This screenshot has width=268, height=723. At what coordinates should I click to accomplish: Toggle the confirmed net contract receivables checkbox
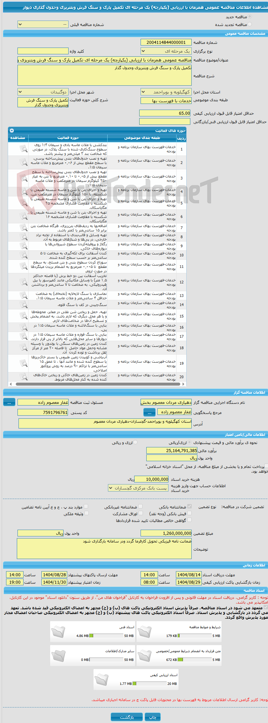190,520
